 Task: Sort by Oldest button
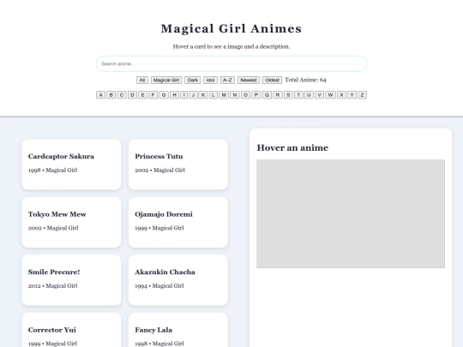(x=272, y=80)
